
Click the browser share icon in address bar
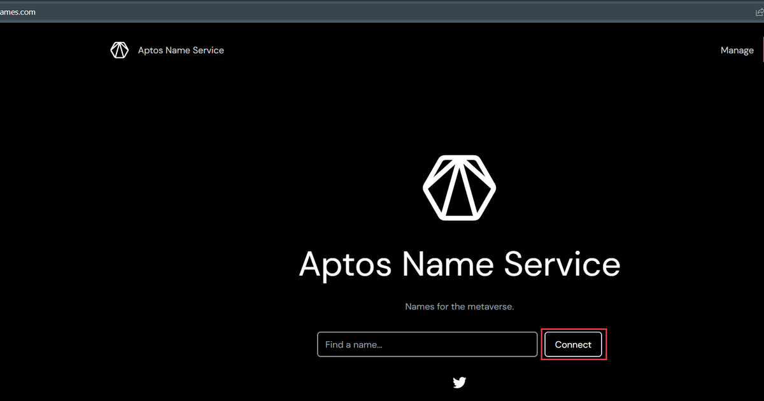coord(759,11)
